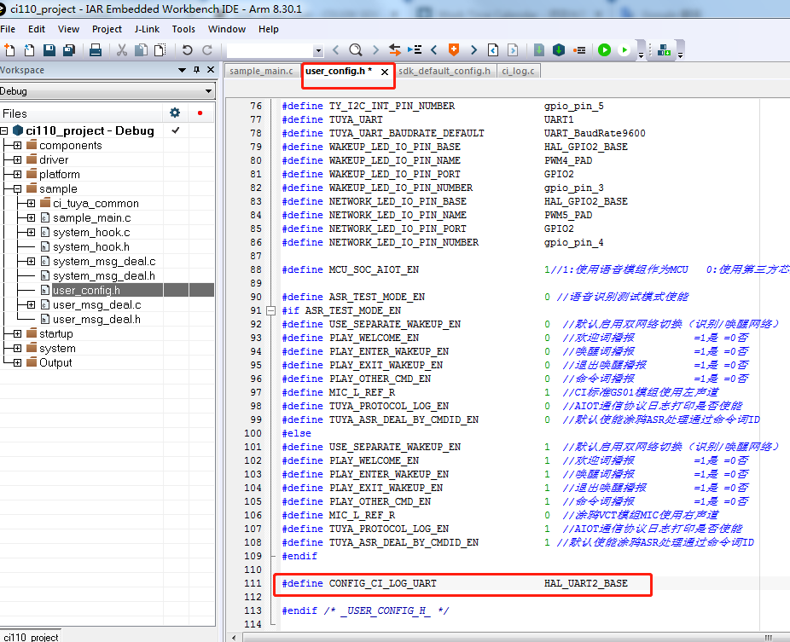Screen dimensions: 790x642
Task: Expand the driver folder
Action: (18, 160)
